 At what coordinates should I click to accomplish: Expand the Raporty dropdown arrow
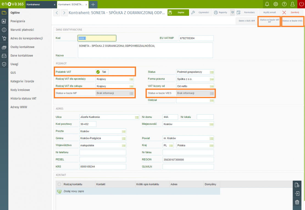[x=232, y=13]
